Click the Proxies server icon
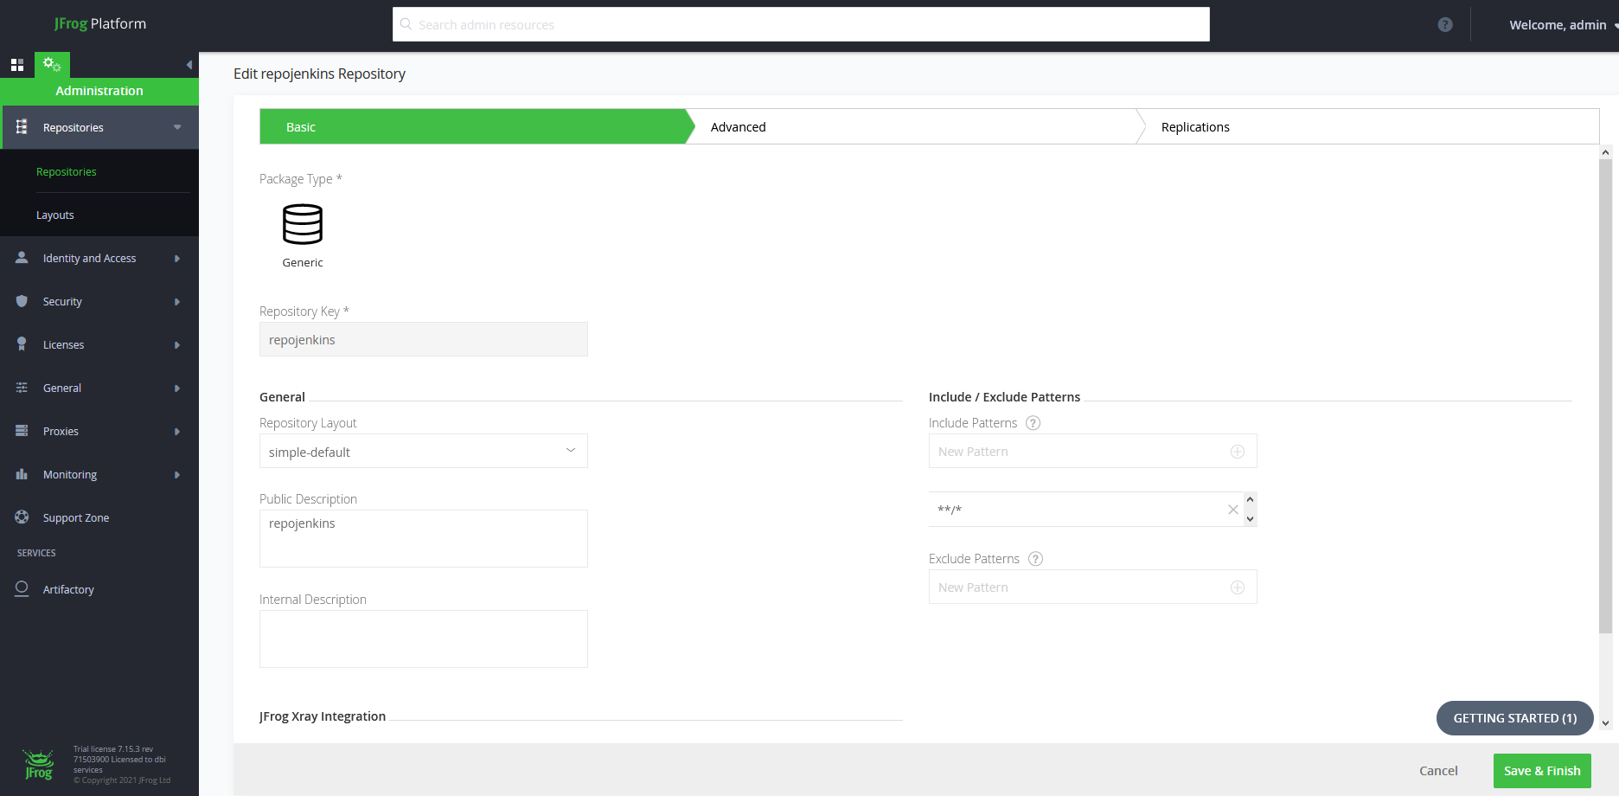 (x=22, y=431)
